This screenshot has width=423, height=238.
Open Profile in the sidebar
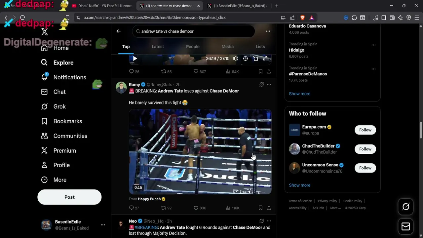pyautogui.click(x=55, y=165)
